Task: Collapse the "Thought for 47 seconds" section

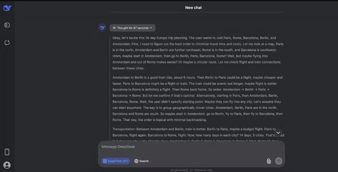Action: [x=133, y=28]
